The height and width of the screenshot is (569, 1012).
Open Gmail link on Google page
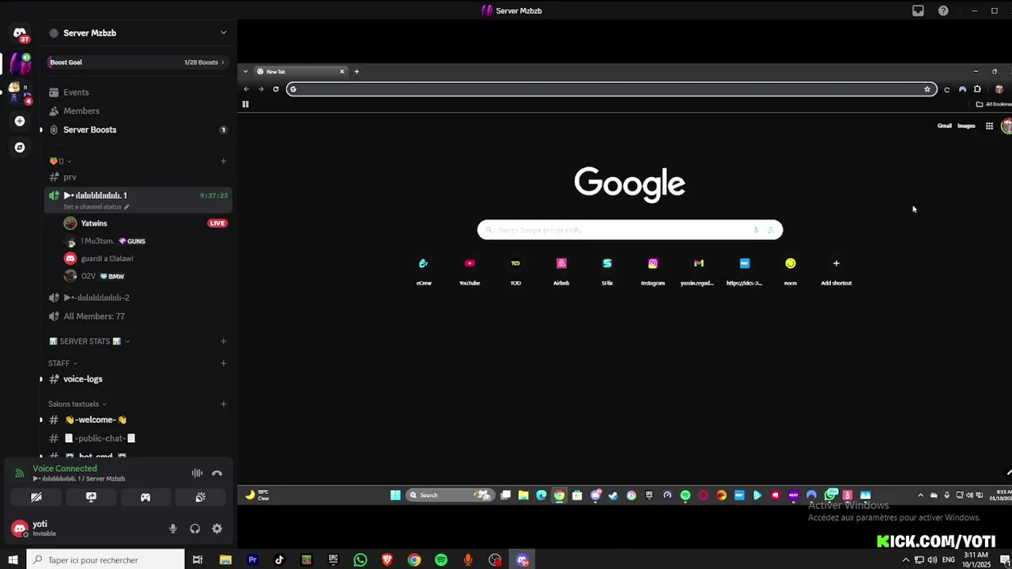click(x=945, y=126)
